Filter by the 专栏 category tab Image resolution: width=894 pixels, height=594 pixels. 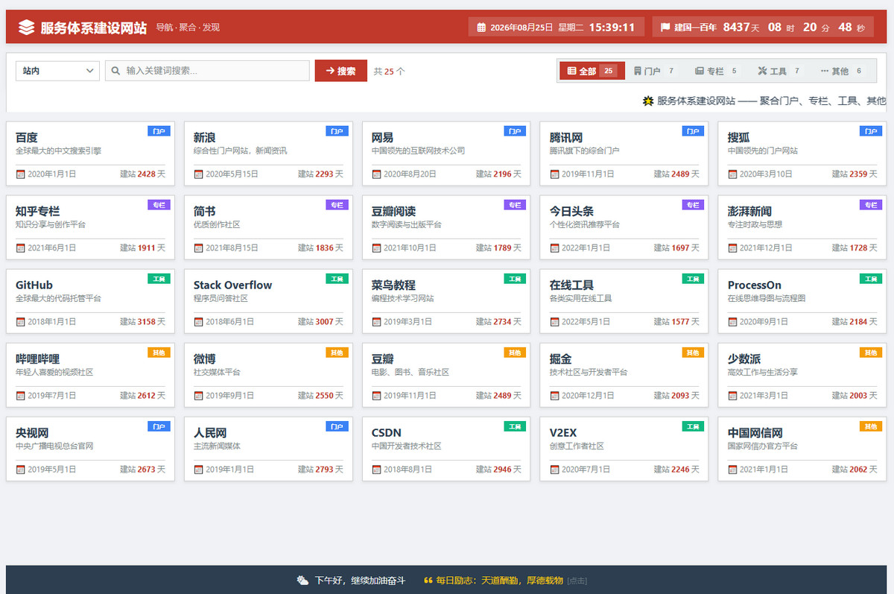(715, 71)
